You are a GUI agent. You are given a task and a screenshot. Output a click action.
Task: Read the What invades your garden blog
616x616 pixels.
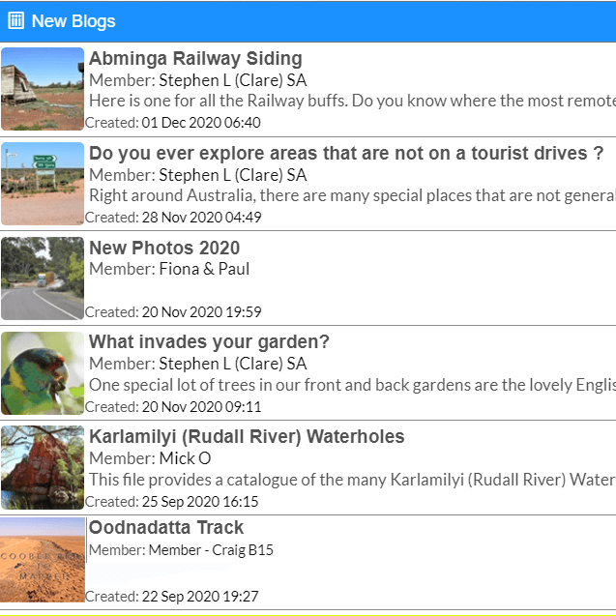[x=209, y=342]
